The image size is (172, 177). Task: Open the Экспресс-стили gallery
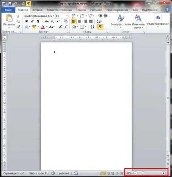point(120,21)
